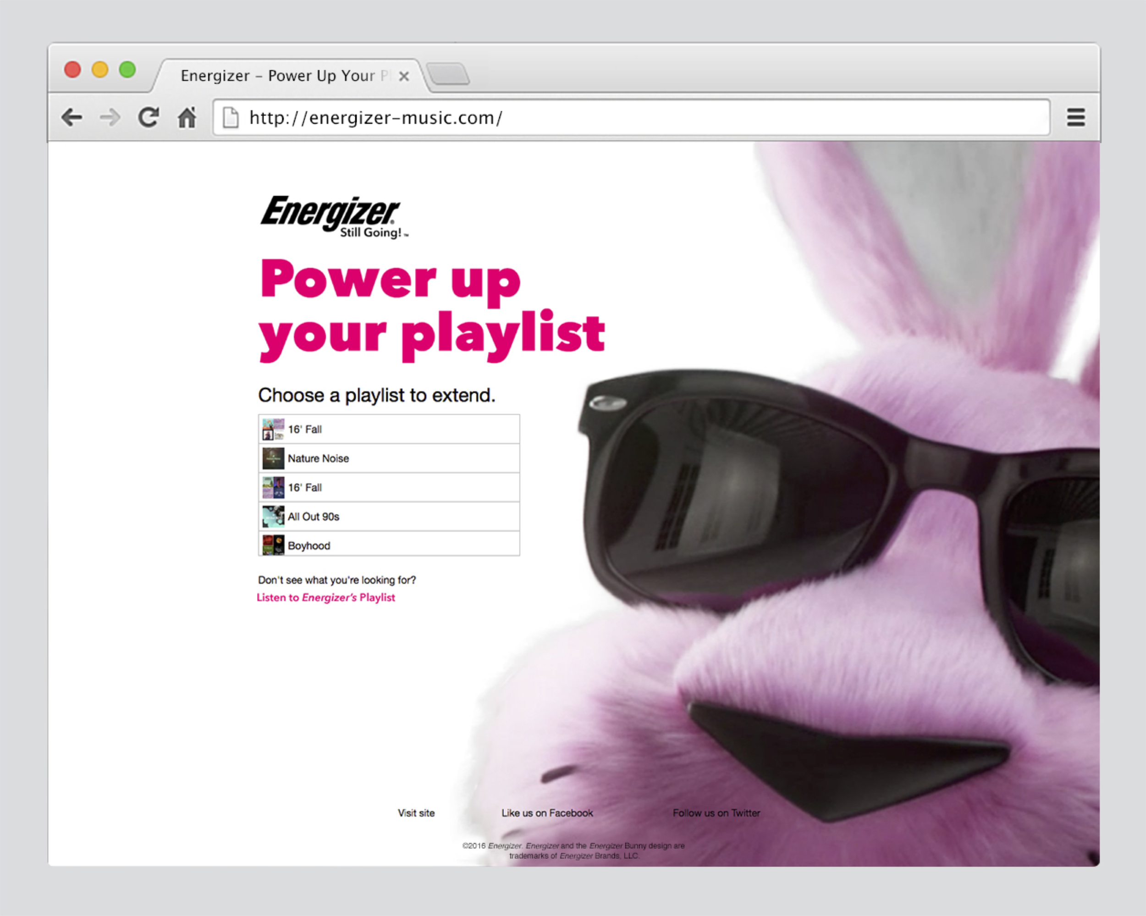Click the Nature Noise album thumbnail
This screenshot has height=916, width=1146.
[x=273, y=458]
